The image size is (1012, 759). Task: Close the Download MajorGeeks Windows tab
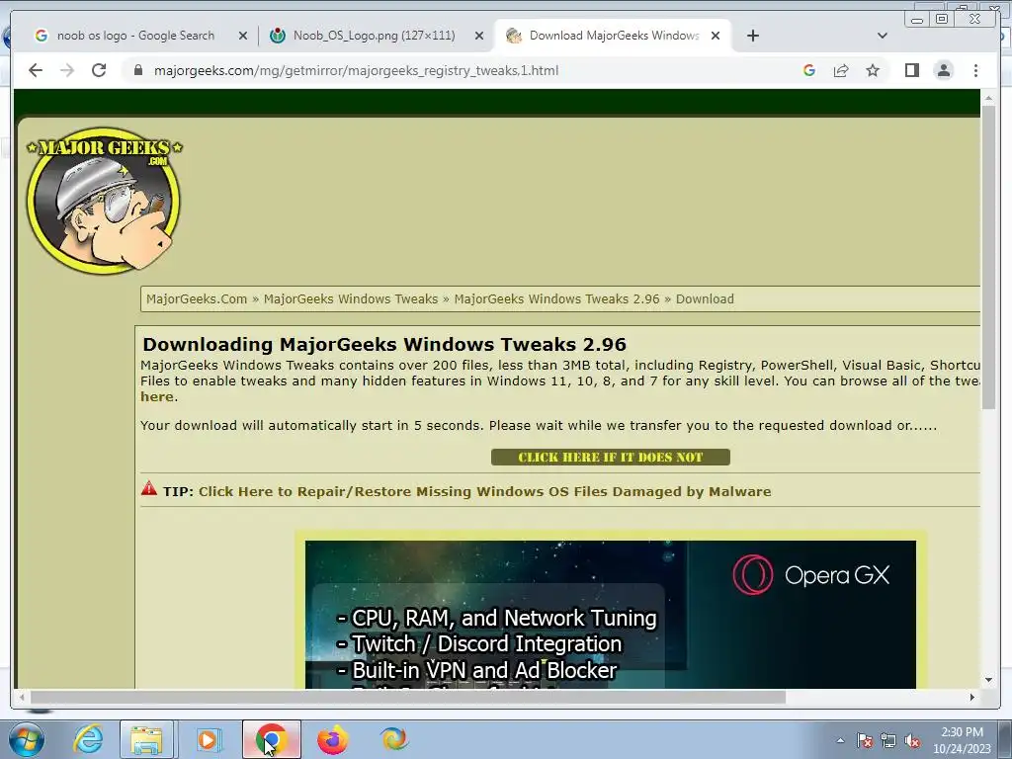tap(716, 36)
